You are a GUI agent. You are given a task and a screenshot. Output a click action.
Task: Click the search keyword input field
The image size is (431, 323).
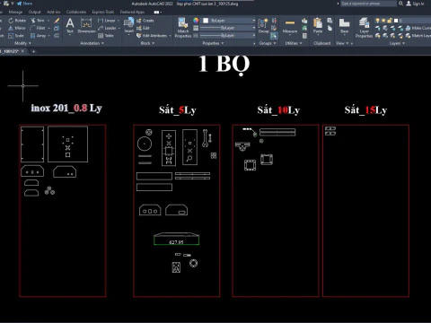(369, 4)
